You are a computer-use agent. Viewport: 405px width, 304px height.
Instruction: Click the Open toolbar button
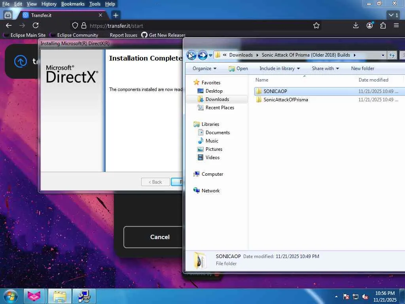click(238, 68)
